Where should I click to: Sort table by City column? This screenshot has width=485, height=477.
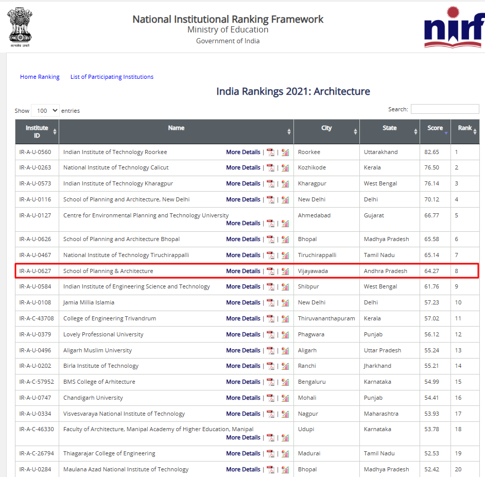pos(326,131)
